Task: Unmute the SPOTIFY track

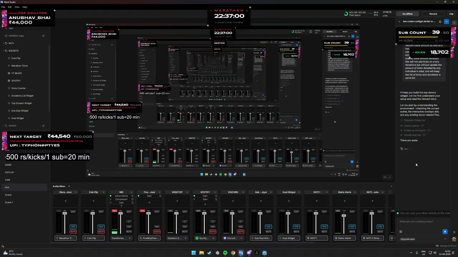Action: coord(213,232)
